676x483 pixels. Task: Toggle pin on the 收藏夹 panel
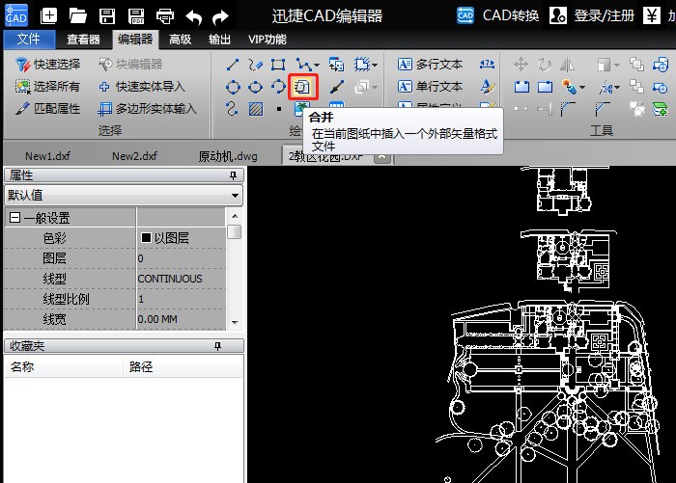click(217, 346)
